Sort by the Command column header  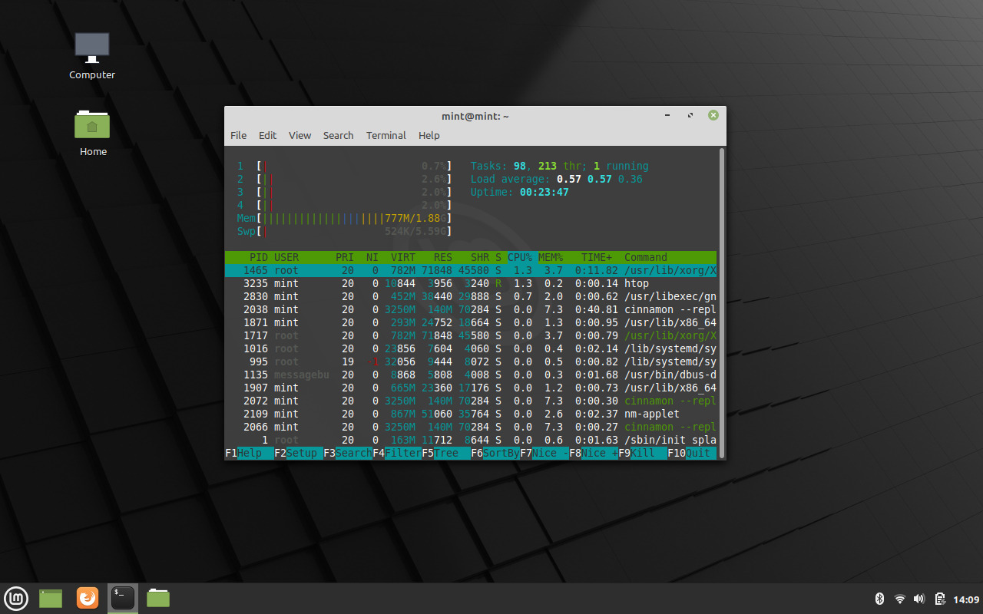point(646,257)
